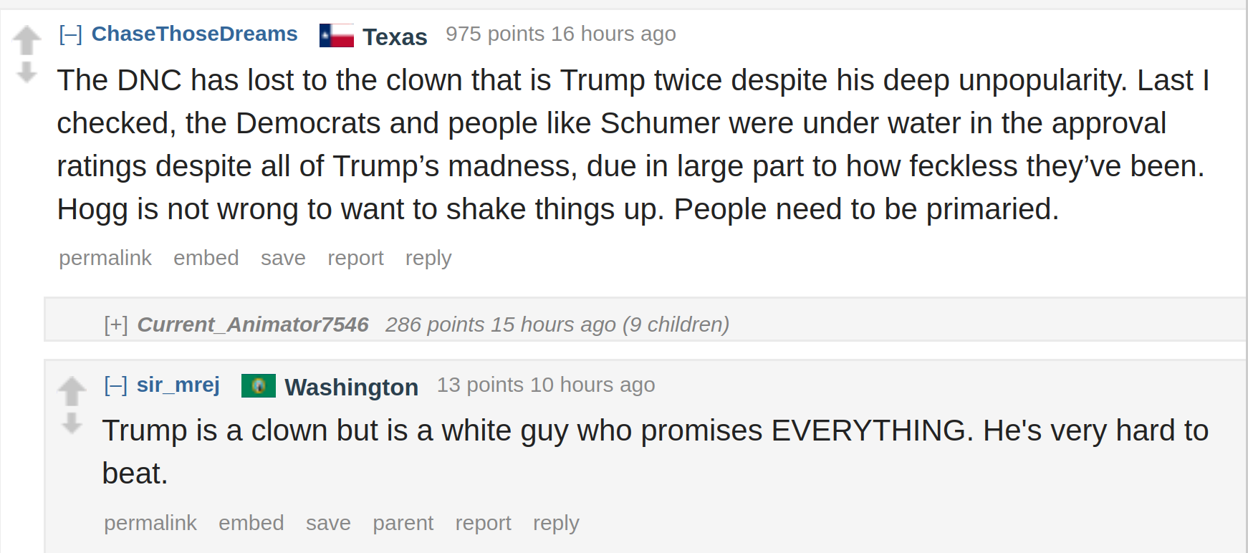Open Current_Animator7546's user profile

coord(253,324)
